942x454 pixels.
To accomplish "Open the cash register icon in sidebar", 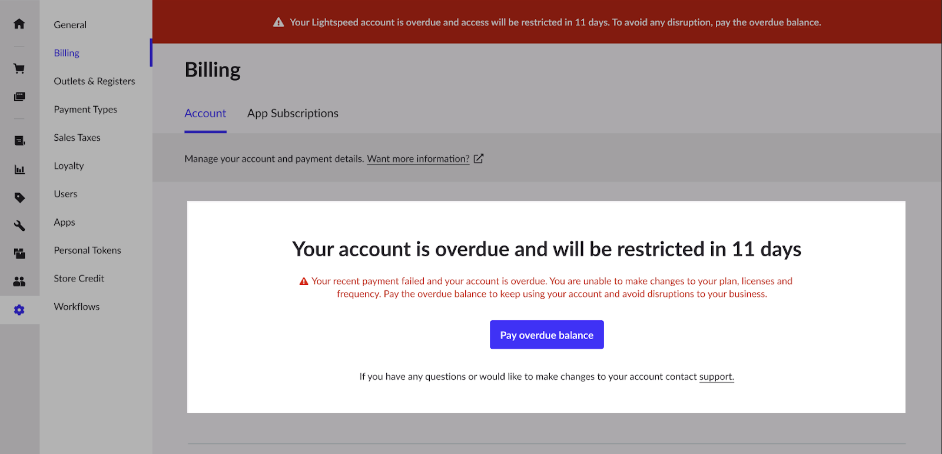I will [19, 97].
